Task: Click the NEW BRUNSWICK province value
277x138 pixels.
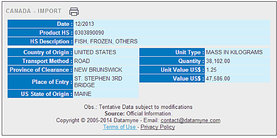Action: [98, 70]
